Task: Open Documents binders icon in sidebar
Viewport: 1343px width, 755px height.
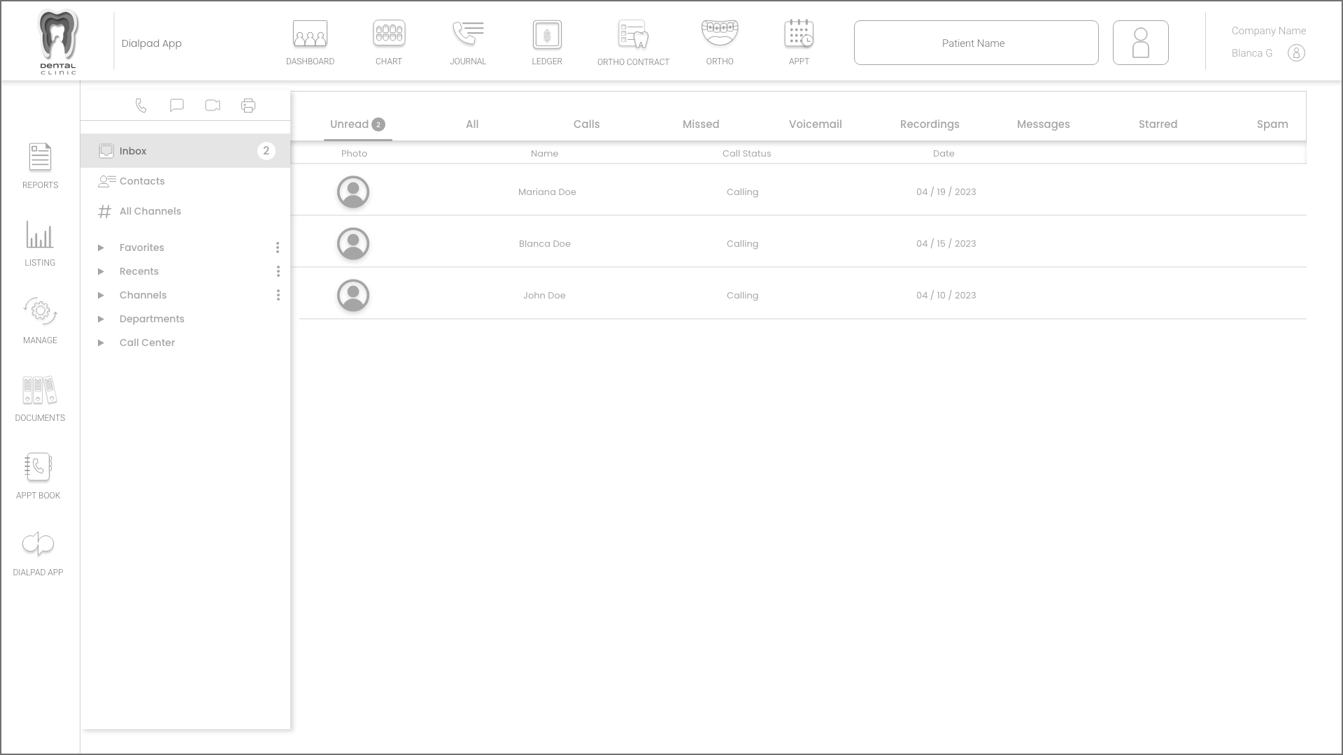Action: (40, 390)
